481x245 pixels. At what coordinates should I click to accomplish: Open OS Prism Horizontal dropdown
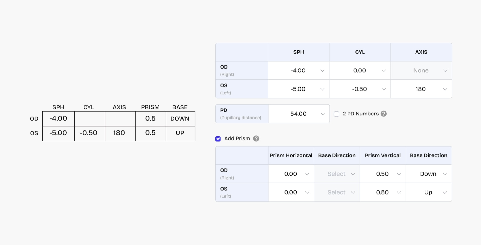tap(291, 192)
